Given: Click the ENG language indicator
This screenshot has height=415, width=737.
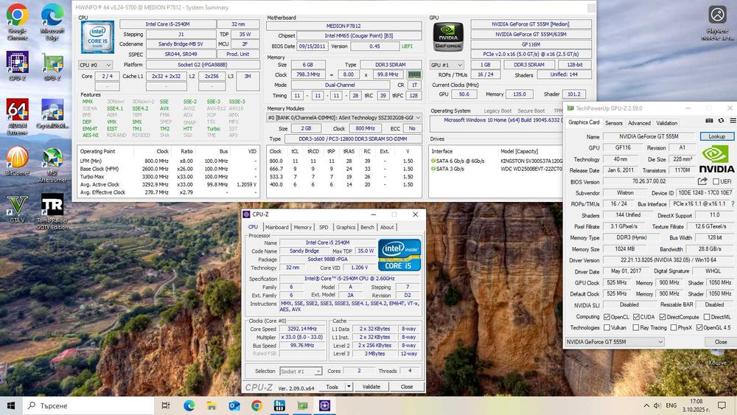Looking at the screenshot, I should [671, 405].
